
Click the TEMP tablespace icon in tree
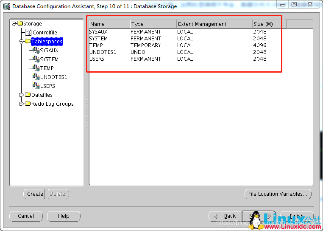36,68
